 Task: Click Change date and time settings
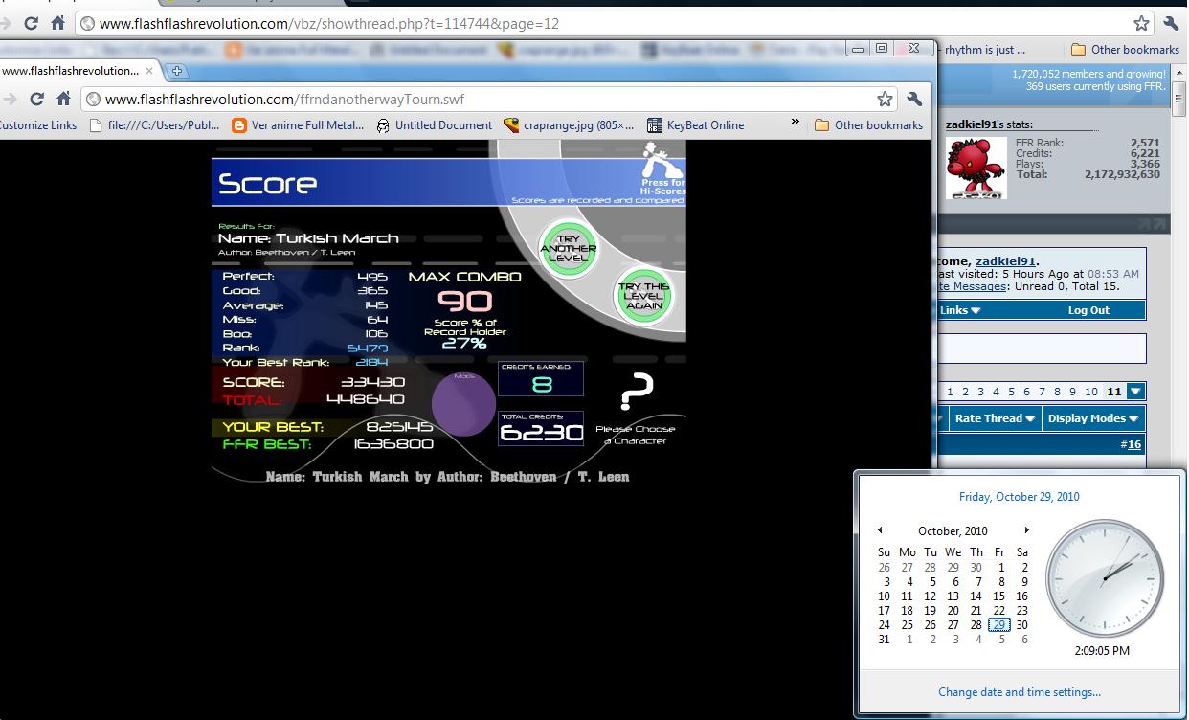pyautogui.click(x=1020, y=692)
